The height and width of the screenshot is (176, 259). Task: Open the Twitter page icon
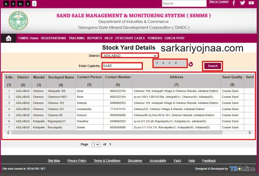pos(242,3)
